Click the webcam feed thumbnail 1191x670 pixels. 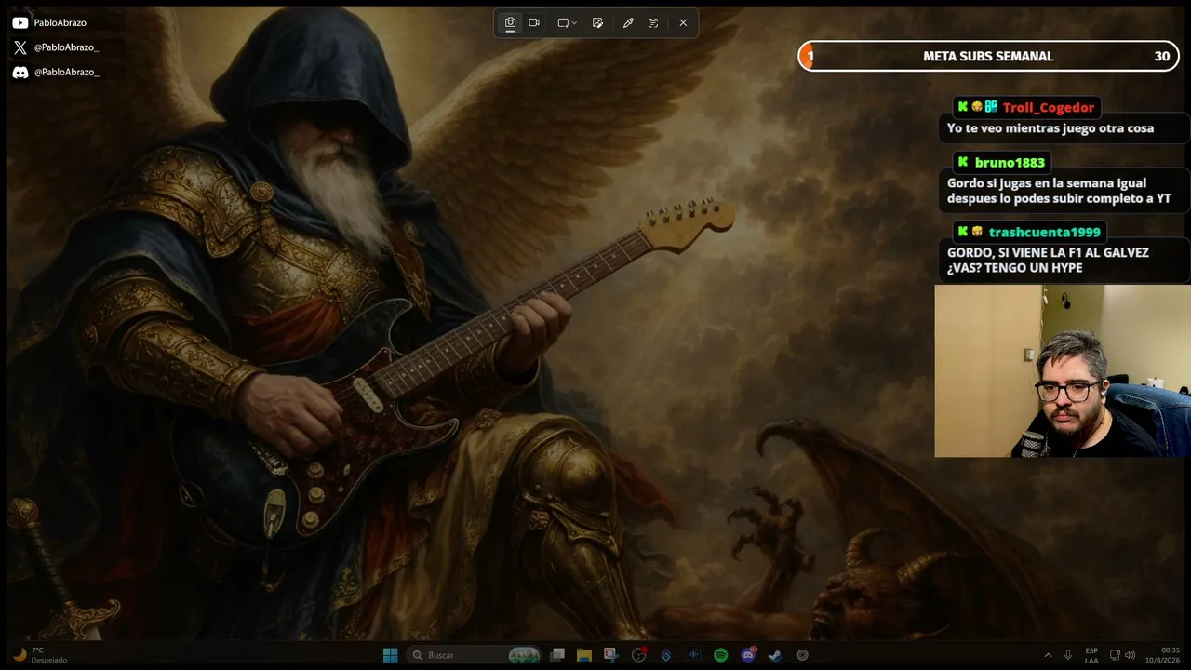tap(1063, 371)
